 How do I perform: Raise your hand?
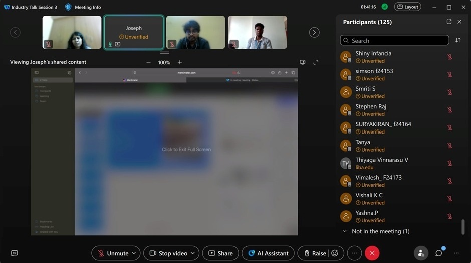coord(314,253)
